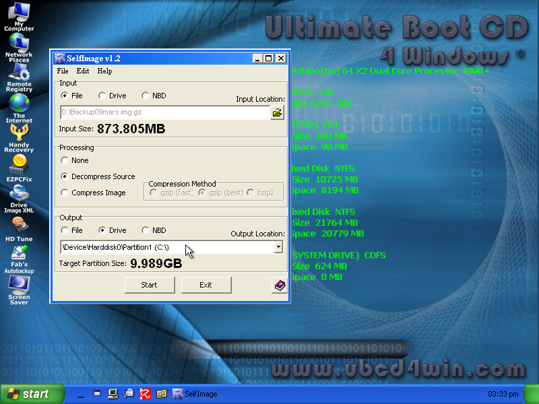Click the red Avira icon in the quick launch

(x=146, y=394)
